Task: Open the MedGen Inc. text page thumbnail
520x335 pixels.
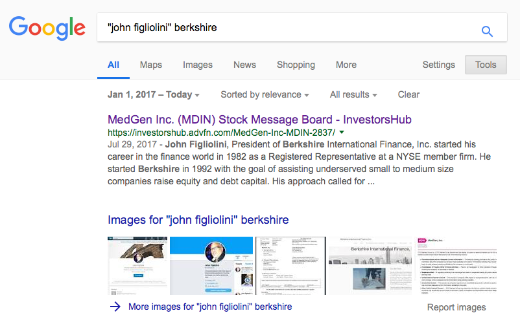Action: click(455, 266)
